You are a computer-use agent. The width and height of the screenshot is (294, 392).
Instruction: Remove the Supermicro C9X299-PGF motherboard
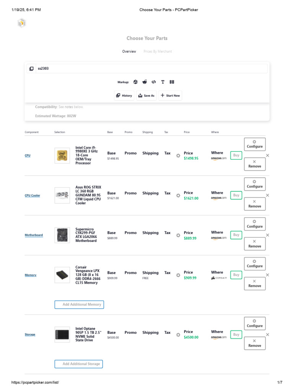pyautogui.click(x=255, y=244)
